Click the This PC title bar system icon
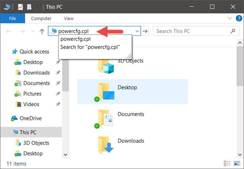Viewport: 244px width, 169px height. (x=7, y=7)
